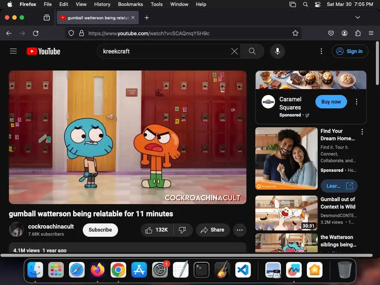Click the page vertical scrollbar thumb

(377, 63)
